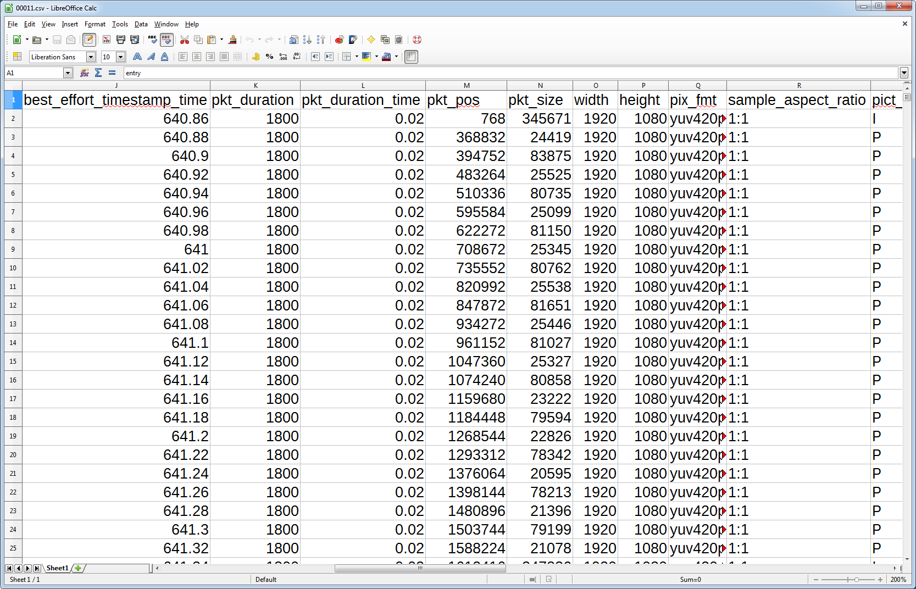Select the Sheet1 tab
Screen dimensions: 916x589
click(x=57, y=568)
